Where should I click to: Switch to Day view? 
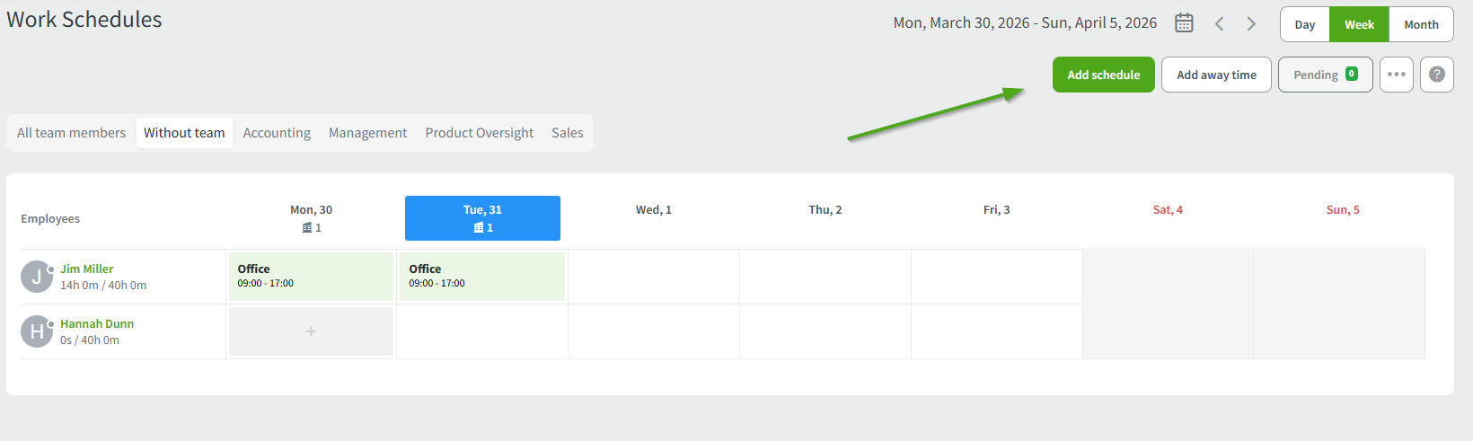point(1305,25)
